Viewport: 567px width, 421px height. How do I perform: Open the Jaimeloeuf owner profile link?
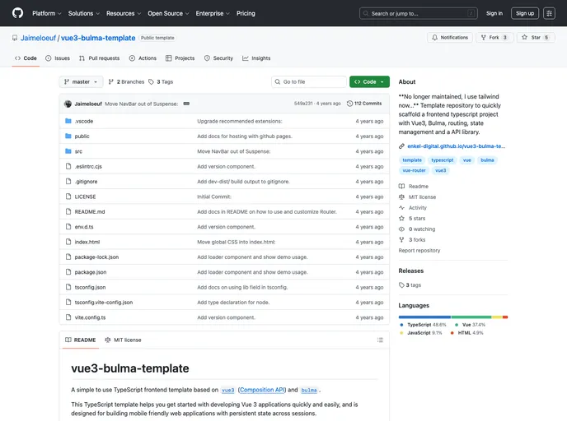click(x=38, y=38)
